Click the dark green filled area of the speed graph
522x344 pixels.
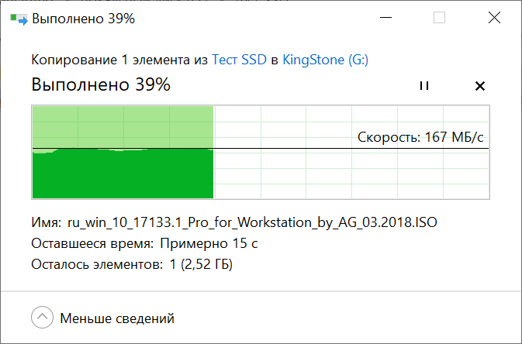point(123,174)
